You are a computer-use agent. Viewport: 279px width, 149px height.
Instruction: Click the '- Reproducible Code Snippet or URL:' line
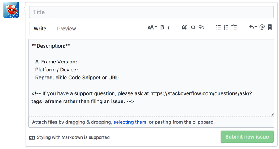point(76,78)
